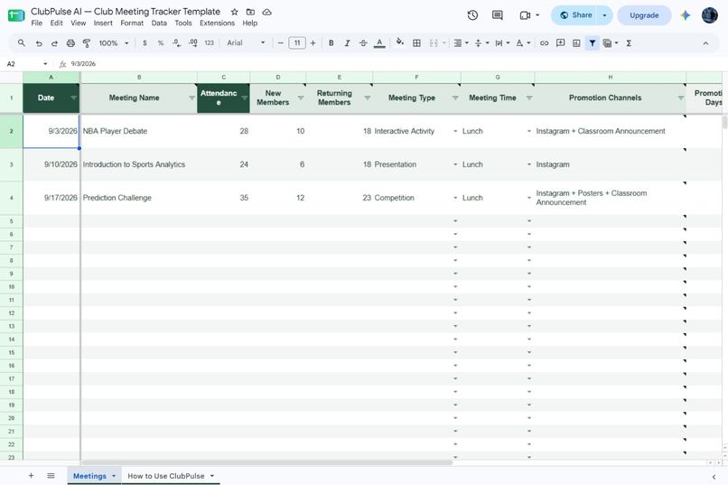Move the document to a folder
This screenshot has width=728, height=485.
tap(250, 12)
